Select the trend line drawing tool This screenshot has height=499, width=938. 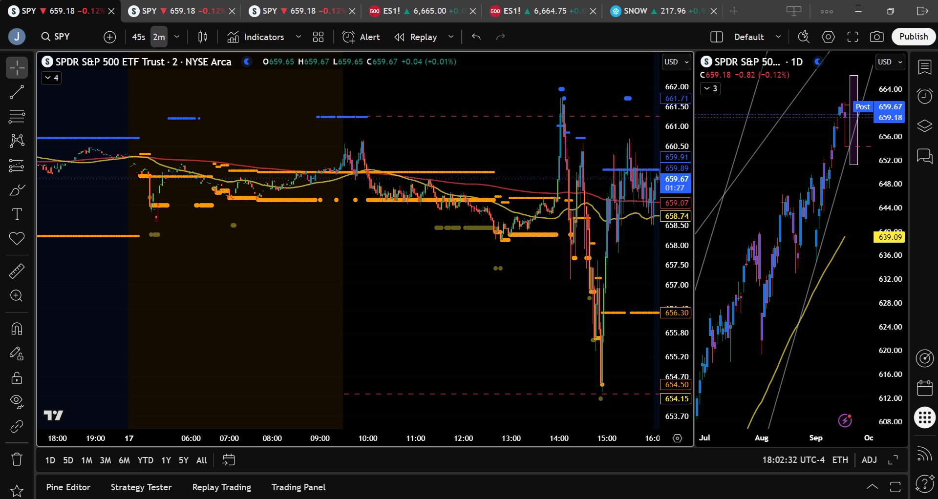coord(17,92)
